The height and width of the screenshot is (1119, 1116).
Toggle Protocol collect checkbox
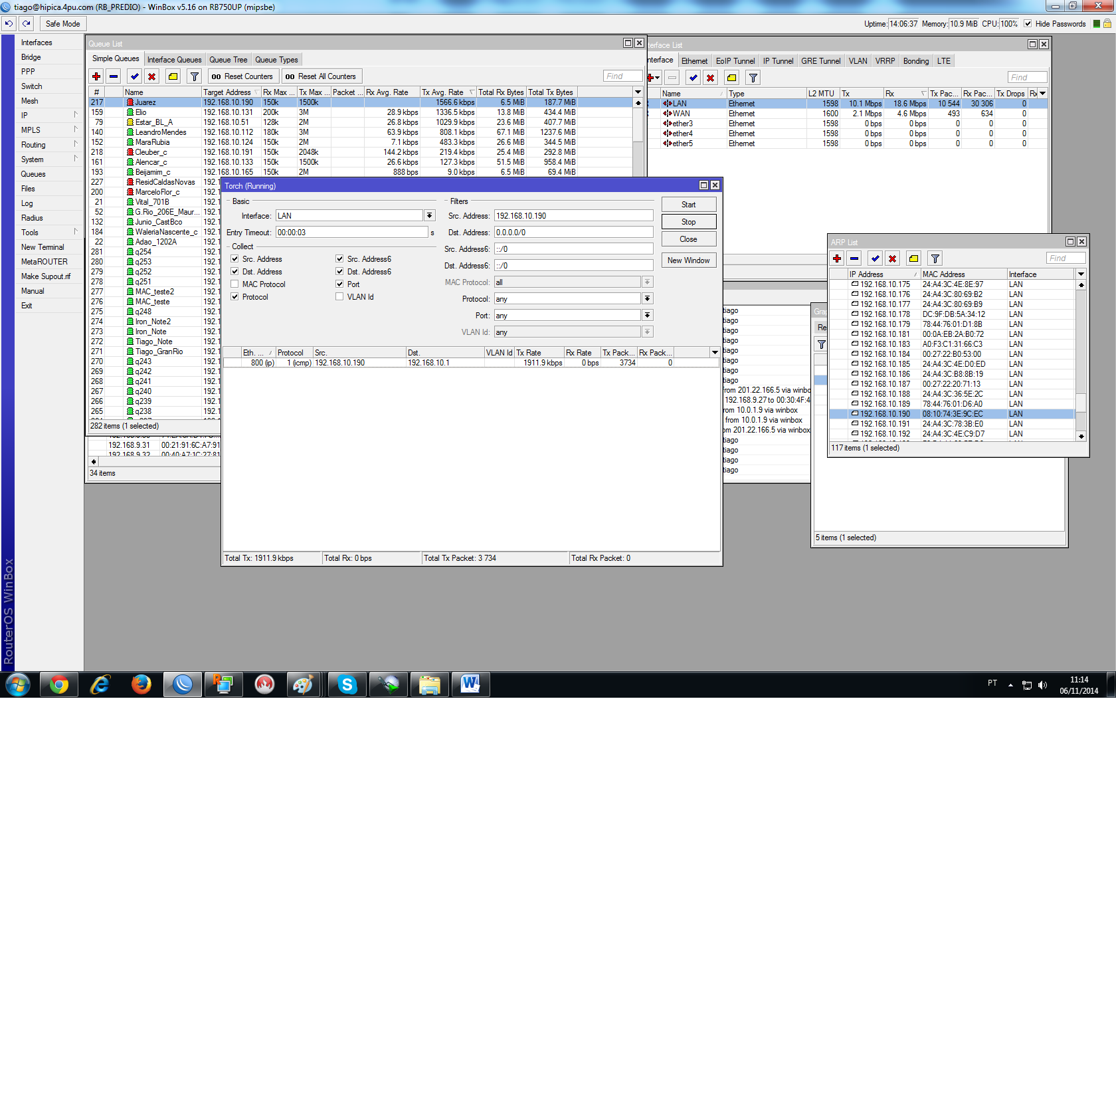click(x=234, y=297)
